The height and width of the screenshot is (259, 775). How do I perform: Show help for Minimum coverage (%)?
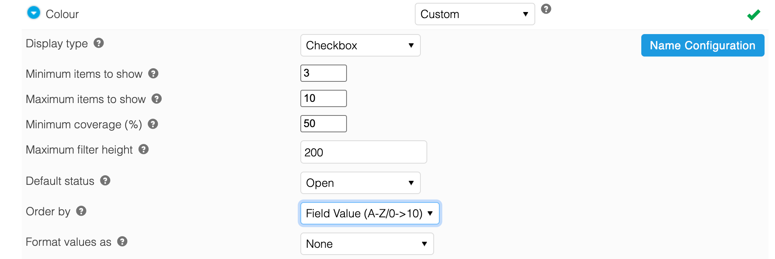[153, 124]
